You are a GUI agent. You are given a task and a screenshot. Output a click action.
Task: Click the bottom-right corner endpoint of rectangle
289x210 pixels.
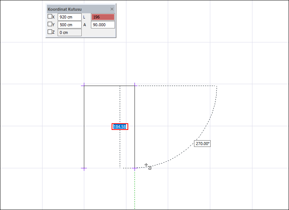(x=135, y=168)
